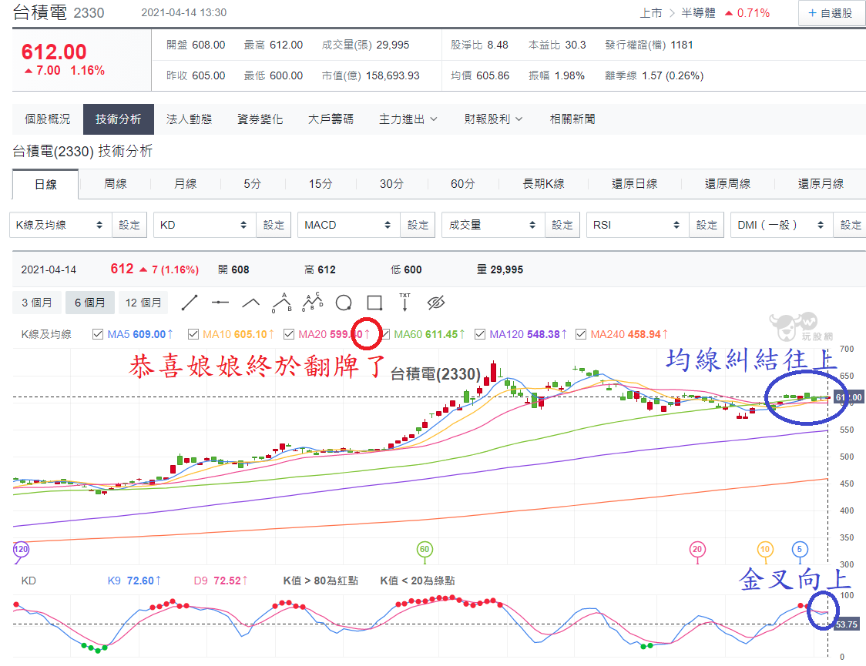Select the 12 個月 range button
866x666 pixels.
[x=143, y=303]
